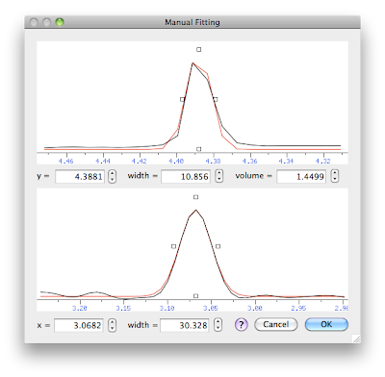Select left width handle on lower plot peak
Screen dimensions: 385x377
pos(173,246)
